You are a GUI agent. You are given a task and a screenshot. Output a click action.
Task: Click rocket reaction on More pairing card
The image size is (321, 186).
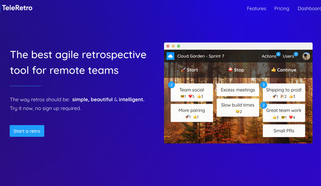188,117
